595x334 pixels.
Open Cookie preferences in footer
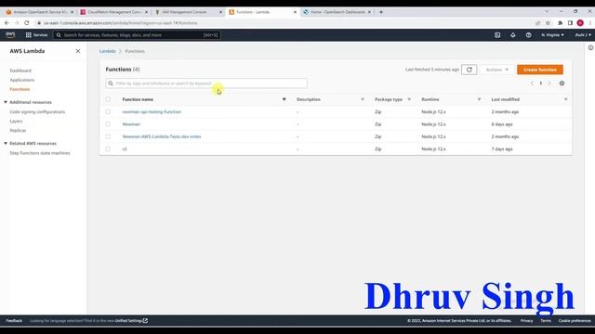point(575,321)
